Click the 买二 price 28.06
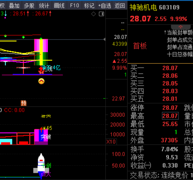 point(170,76)
